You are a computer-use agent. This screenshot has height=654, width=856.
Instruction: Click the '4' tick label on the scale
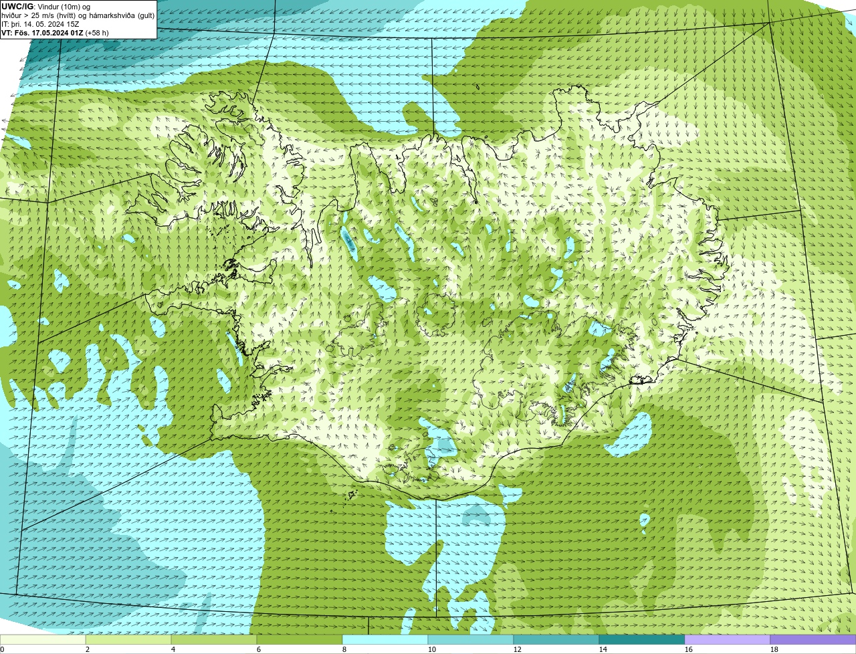tap(173, 649)
